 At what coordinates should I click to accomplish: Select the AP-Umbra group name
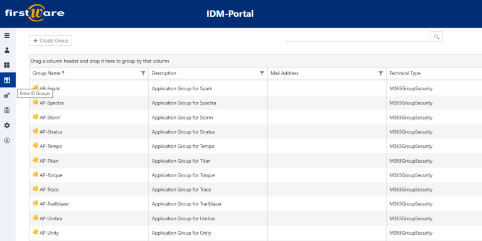click(51, 218)
